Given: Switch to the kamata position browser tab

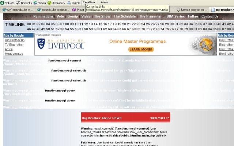Looking at the screenshot, I should (192, 10).
